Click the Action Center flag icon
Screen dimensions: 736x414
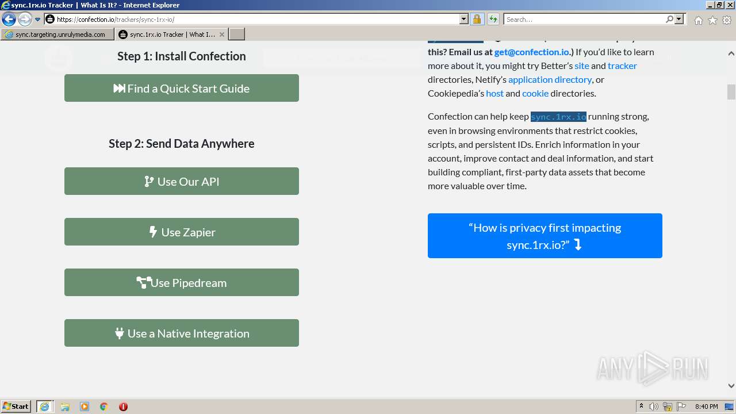click(x=681, y=407)
